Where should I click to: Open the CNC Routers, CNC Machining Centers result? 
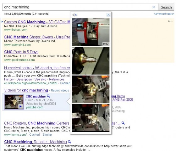pos(37,123)
